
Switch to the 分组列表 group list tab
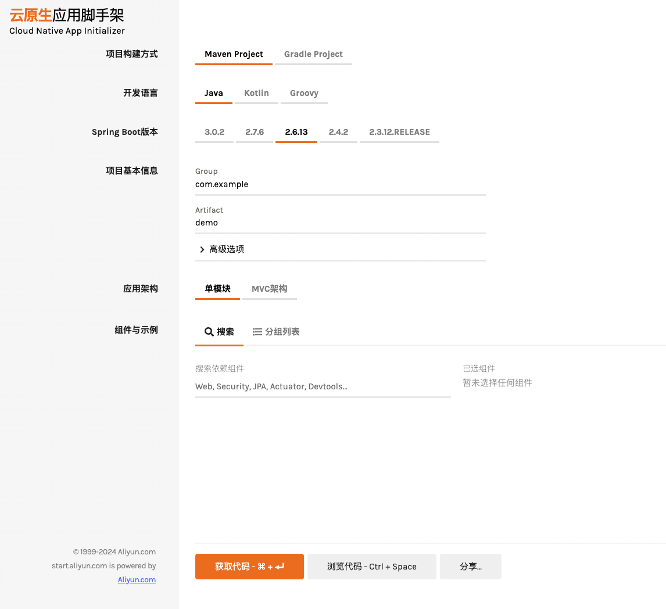[276, 332]
